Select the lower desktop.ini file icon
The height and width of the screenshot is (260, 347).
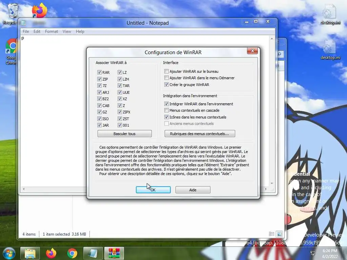[330, 49]
